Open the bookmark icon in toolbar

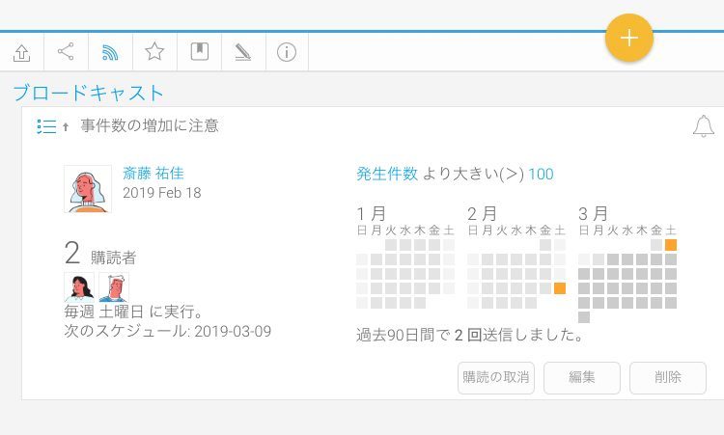pos(199,52)
